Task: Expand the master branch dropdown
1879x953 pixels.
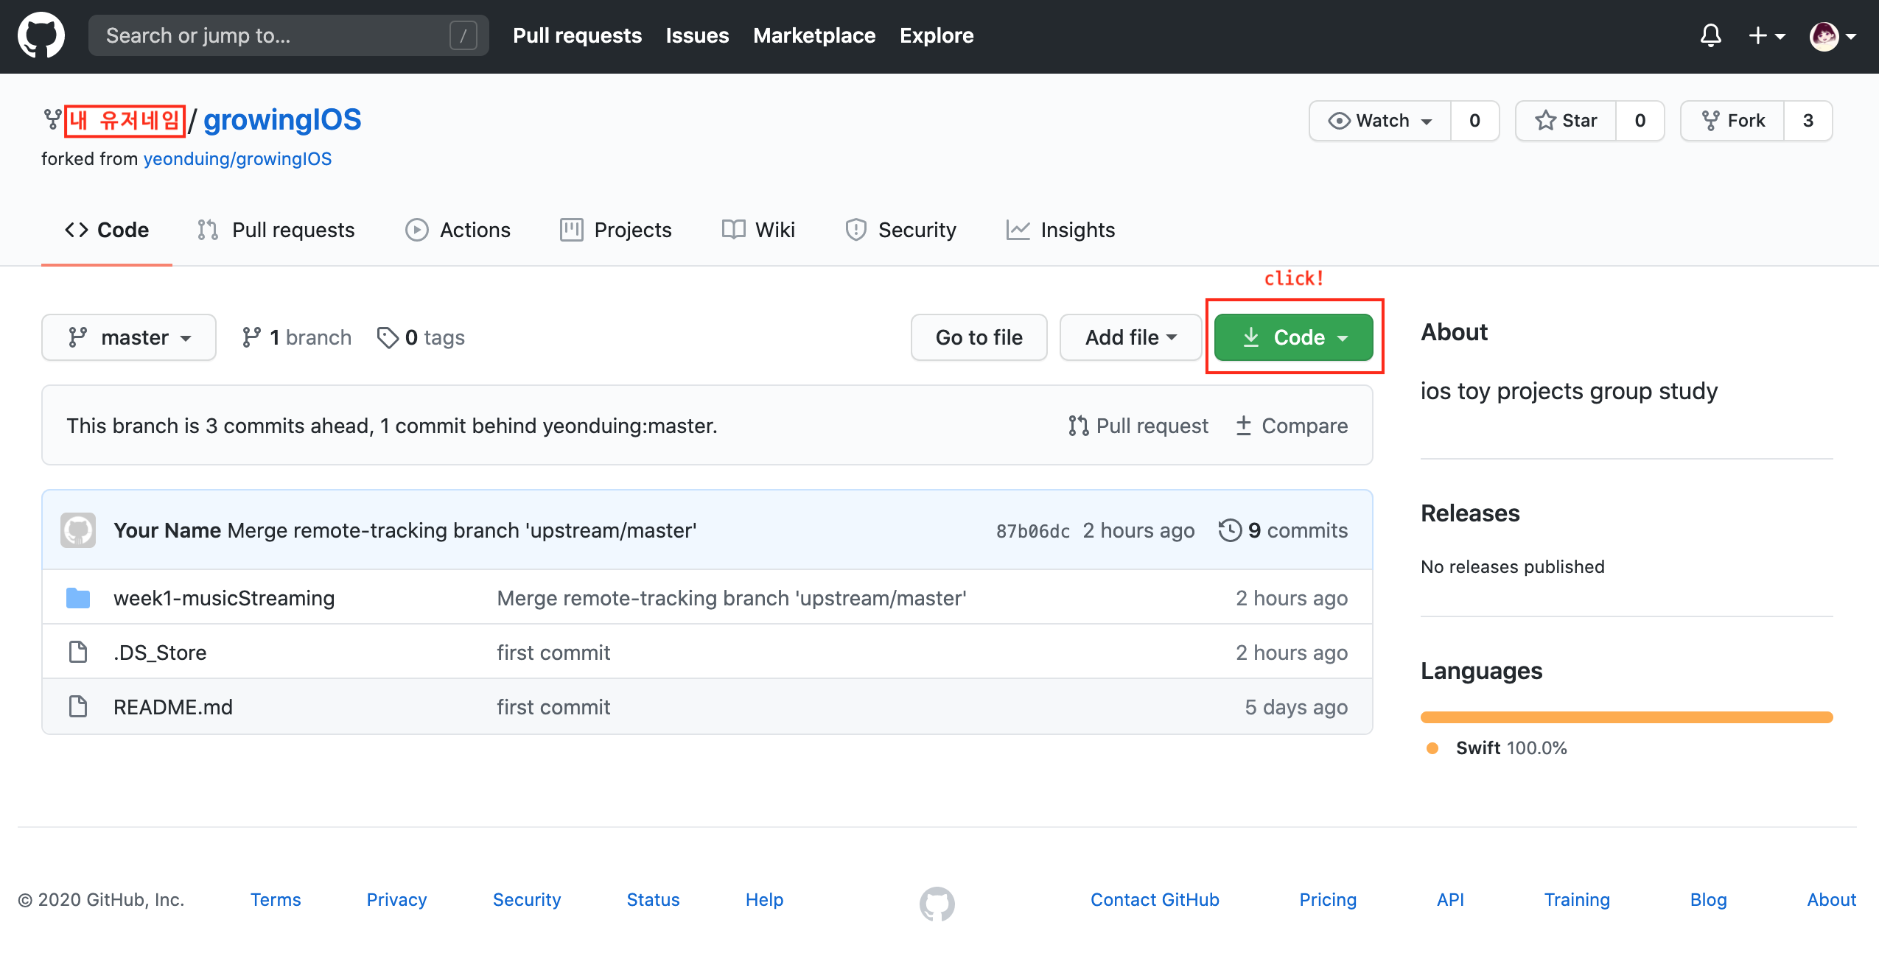Action: (129, 337)
